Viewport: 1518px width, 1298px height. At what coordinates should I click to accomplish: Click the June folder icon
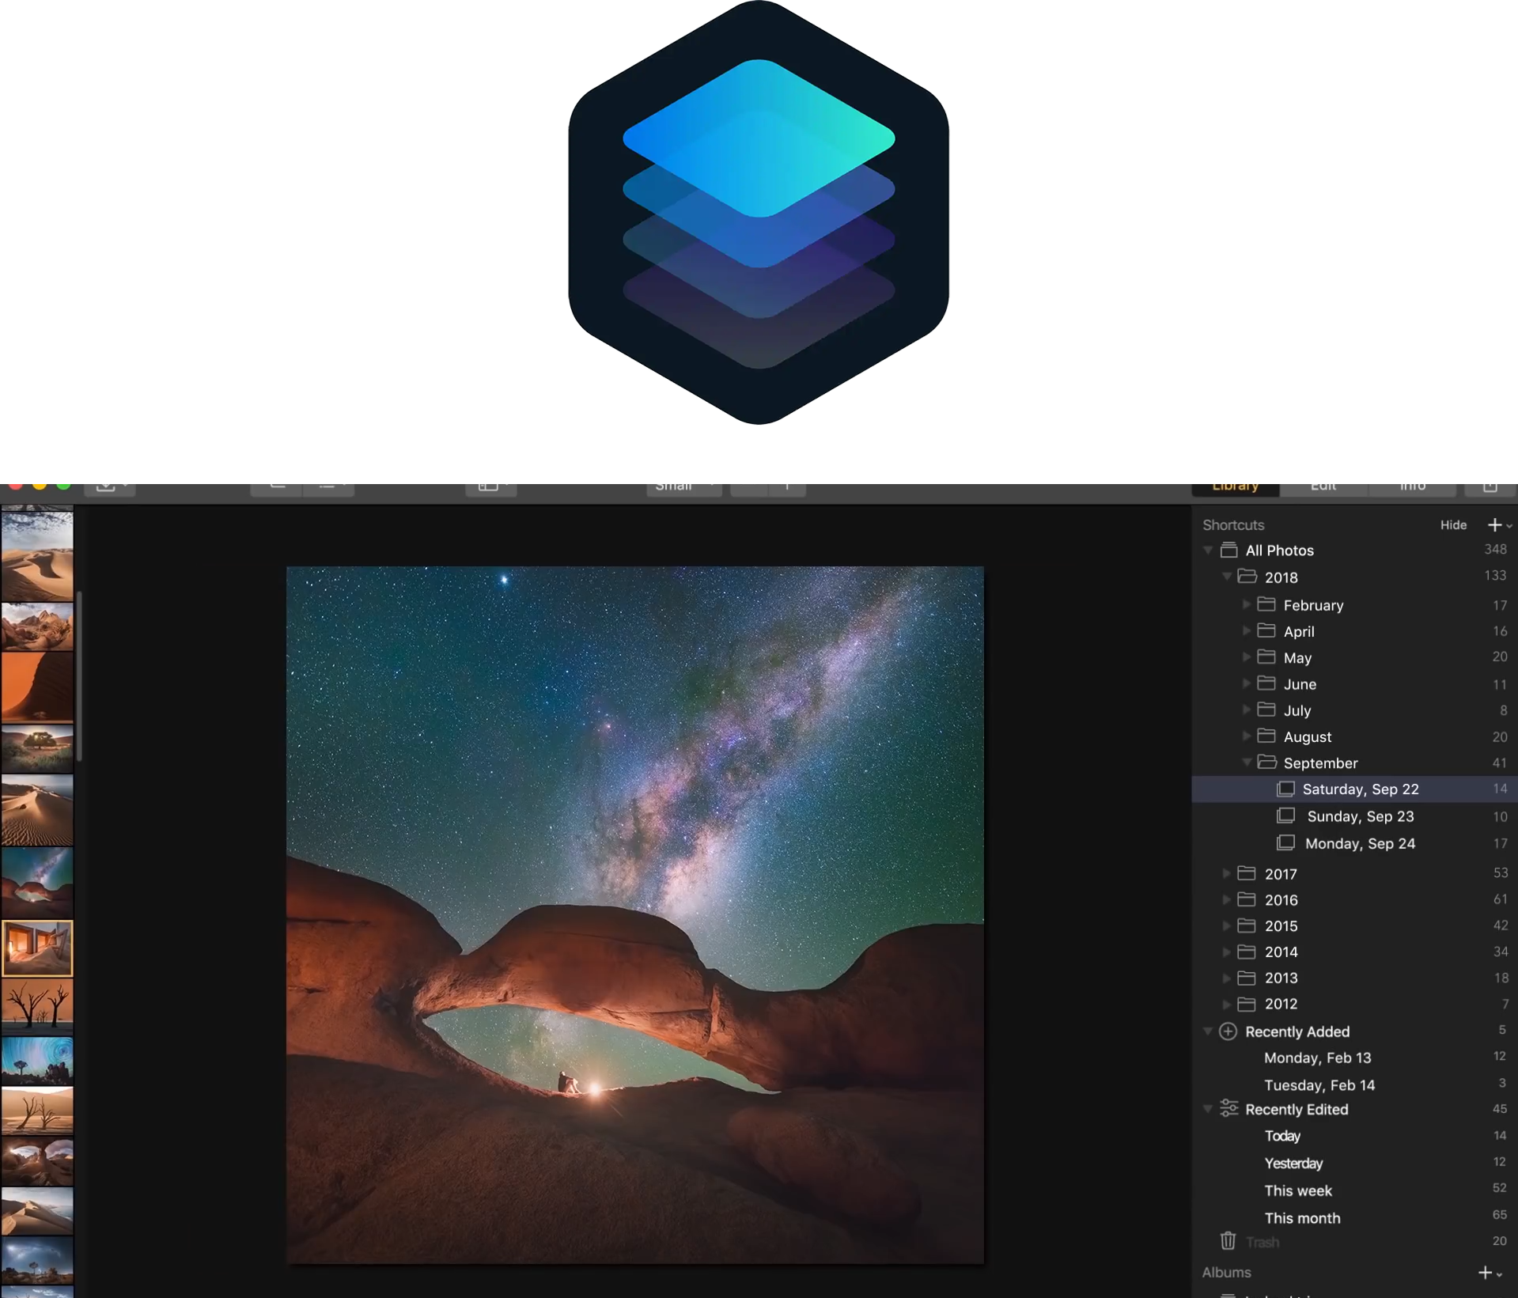coord(1266,683)
